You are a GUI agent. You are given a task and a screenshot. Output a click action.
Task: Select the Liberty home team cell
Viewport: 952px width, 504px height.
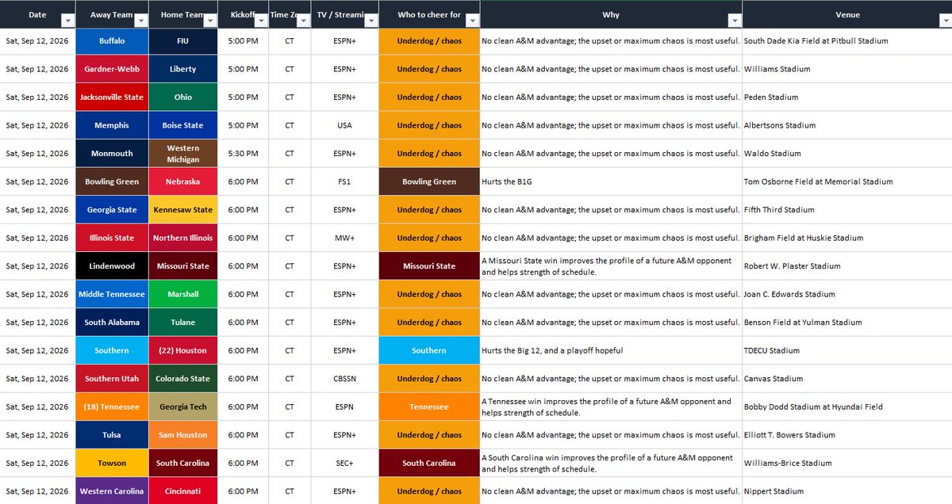tap(182, 69)
